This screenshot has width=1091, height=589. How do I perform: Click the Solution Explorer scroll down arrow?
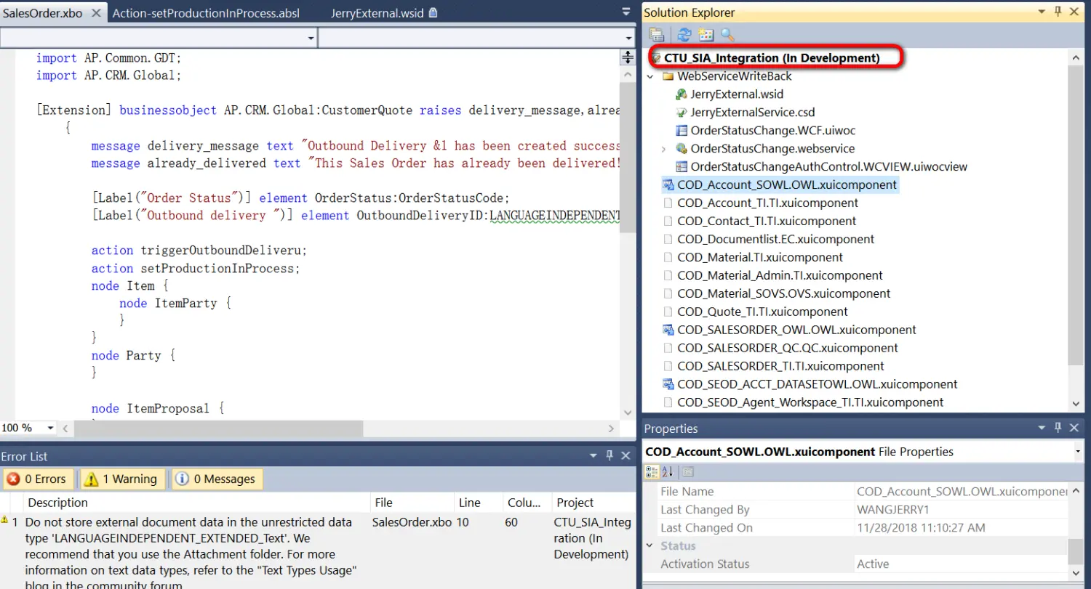pos(1076,404)
